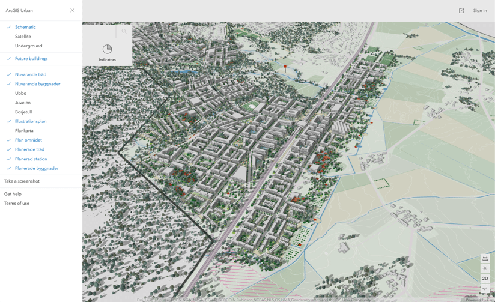Show the Juvelen layer
This screenshot has width=495, height=302.
41,103
